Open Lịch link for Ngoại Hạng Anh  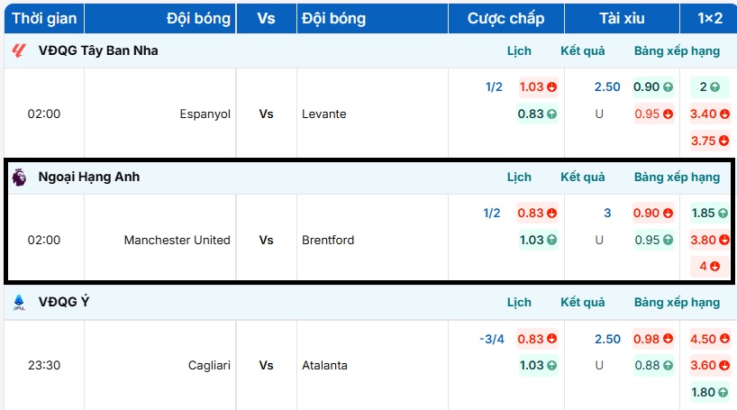pyautogui.click(x=519, y=178)
